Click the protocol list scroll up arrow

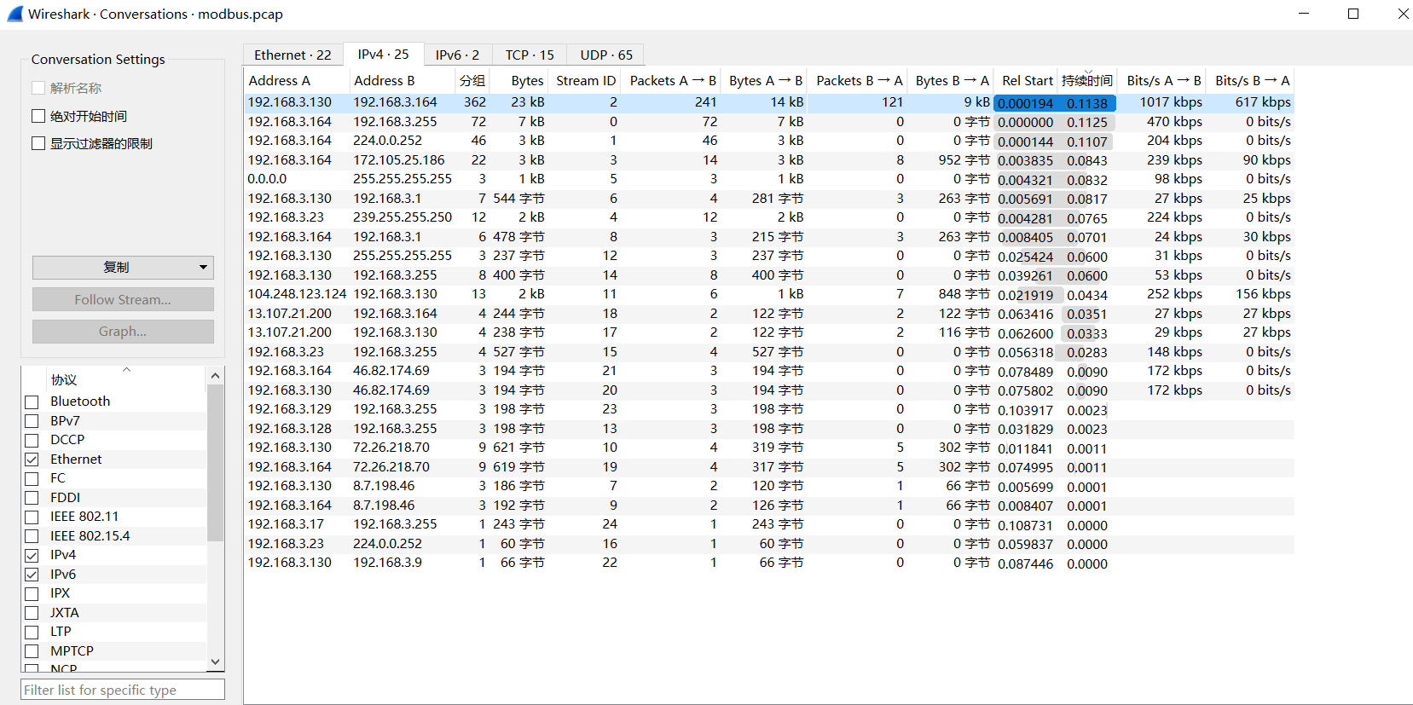[215, 376]
